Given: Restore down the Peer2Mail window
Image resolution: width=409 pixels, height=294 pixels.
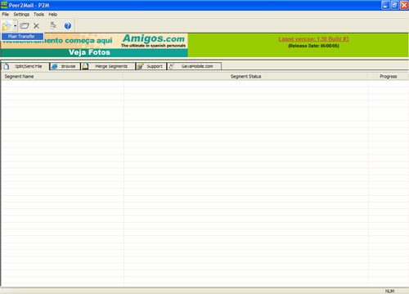Looking at the screenshot, I should pyautogui.click(x=394, y=5).
